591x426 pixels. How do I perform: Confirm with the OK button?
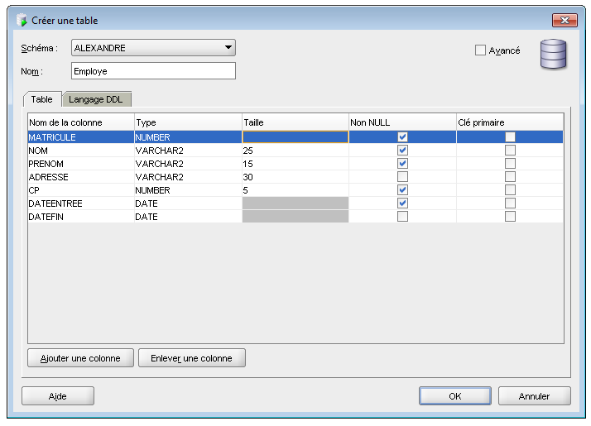pyautogui.click(x=454, y=396)
